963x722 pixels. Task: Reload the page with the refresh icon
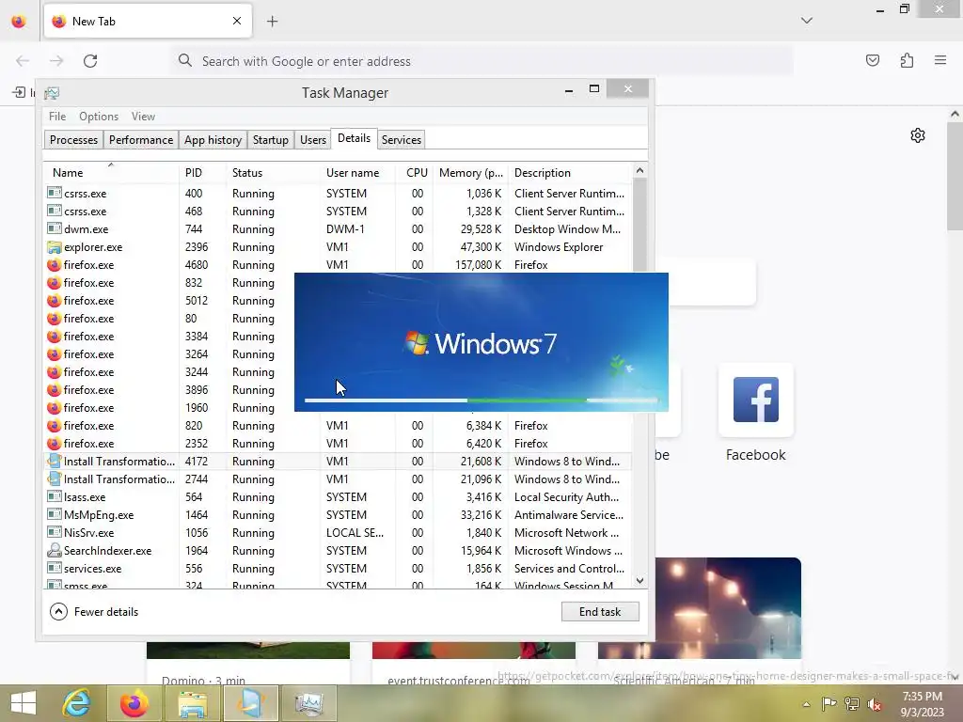90,61
